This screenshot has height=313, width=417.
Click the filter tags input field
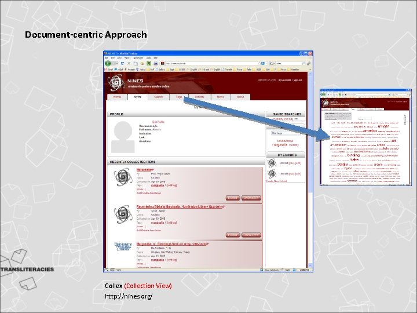click(286, 133)
